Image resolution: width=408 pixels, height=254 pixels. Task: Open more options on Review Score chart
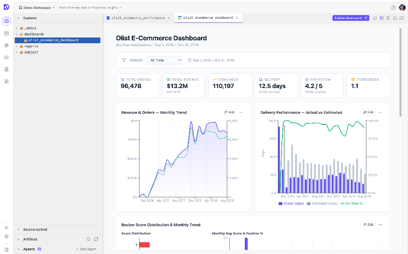point(380,225)
